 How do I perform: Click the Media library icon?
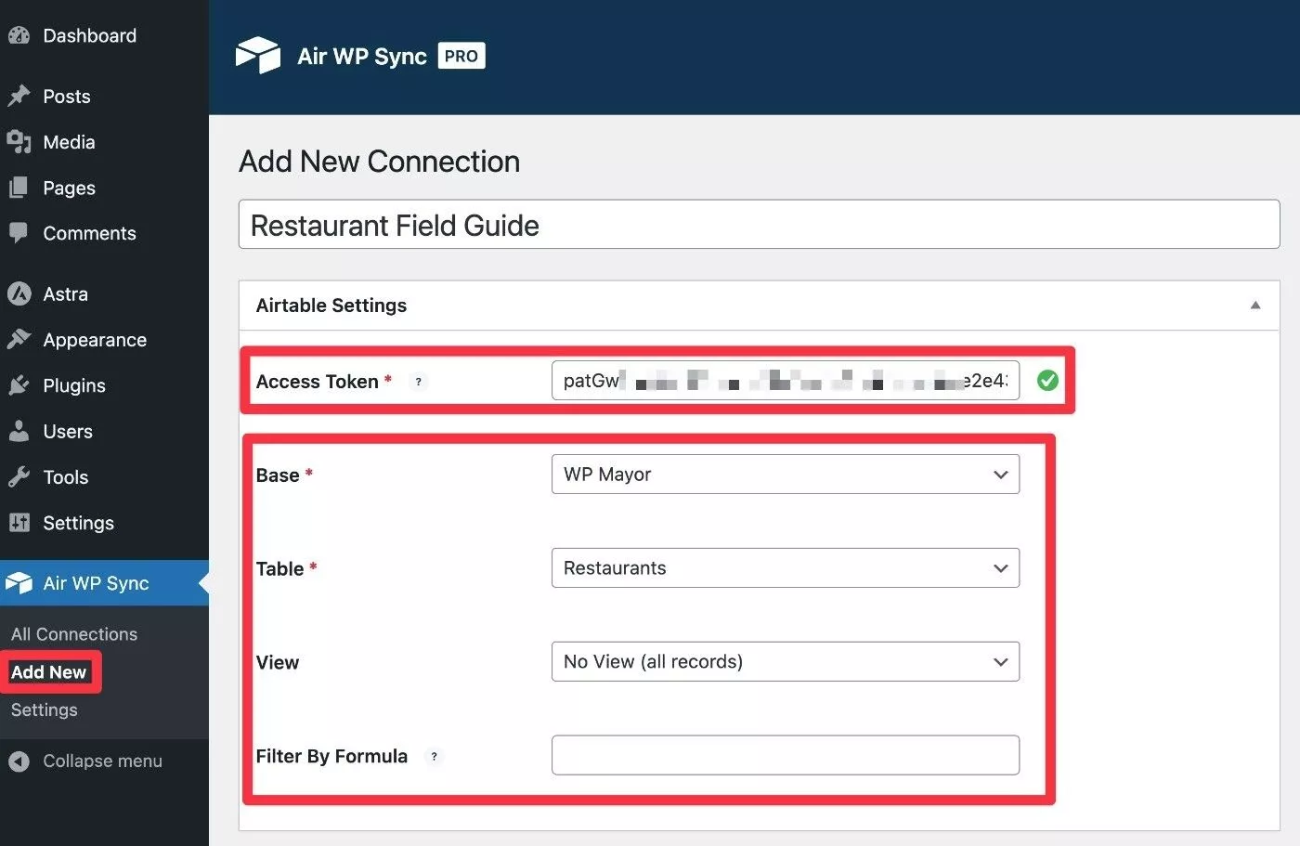[x=19, y=142]
